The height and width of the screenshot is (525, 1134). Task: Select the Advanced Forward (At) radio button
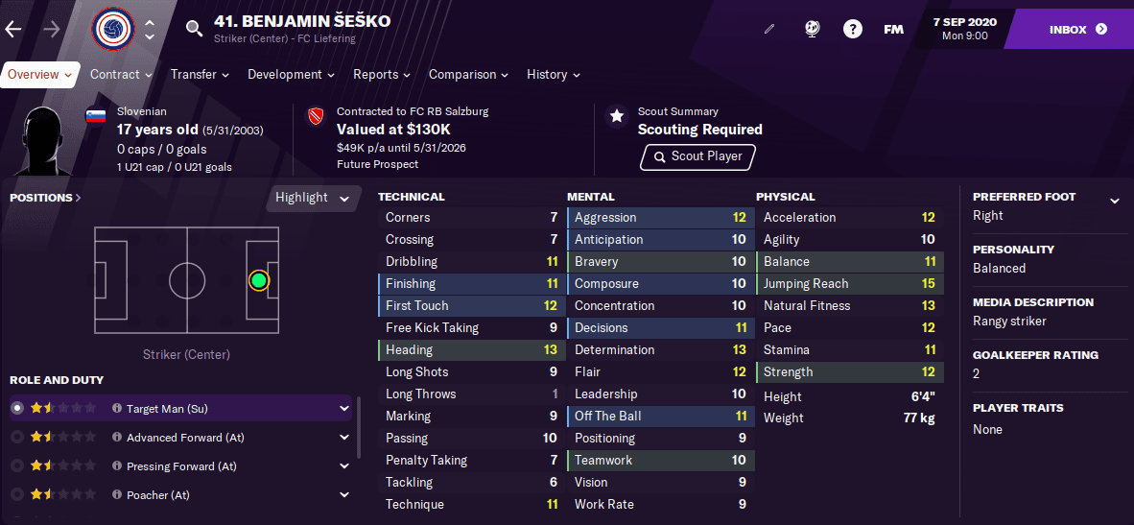tap(16, 438)
